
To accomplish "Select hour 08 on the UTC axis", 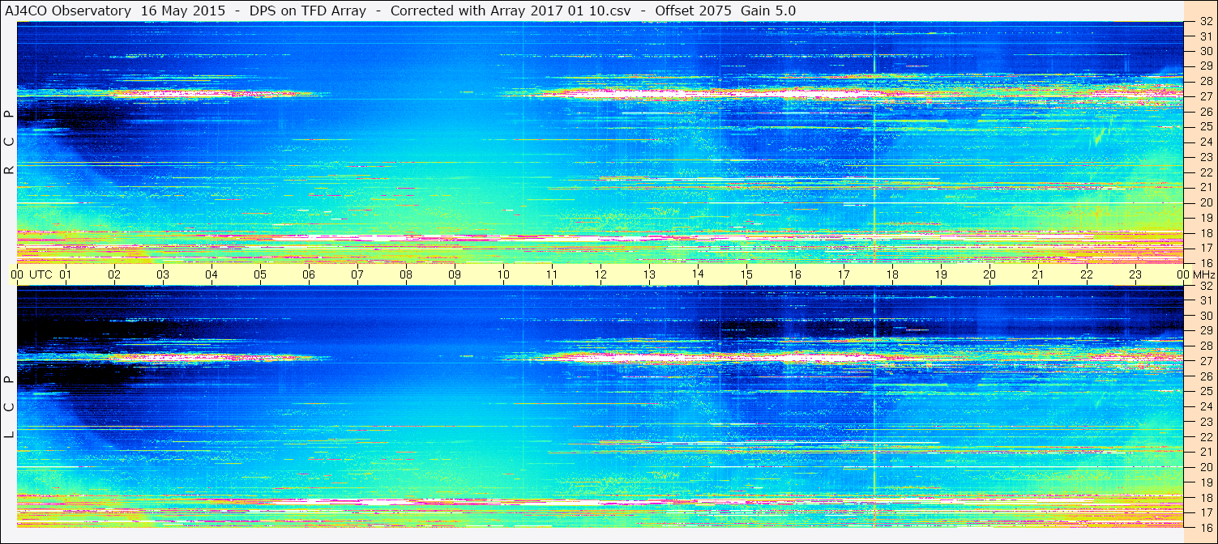I will 406,274.
